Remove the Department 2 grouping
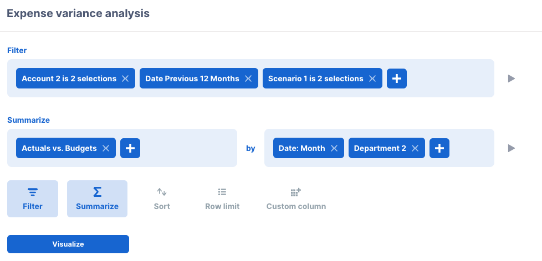Image resolution: width=542 pixels, height=261 pixels. [x=415, y=148]
